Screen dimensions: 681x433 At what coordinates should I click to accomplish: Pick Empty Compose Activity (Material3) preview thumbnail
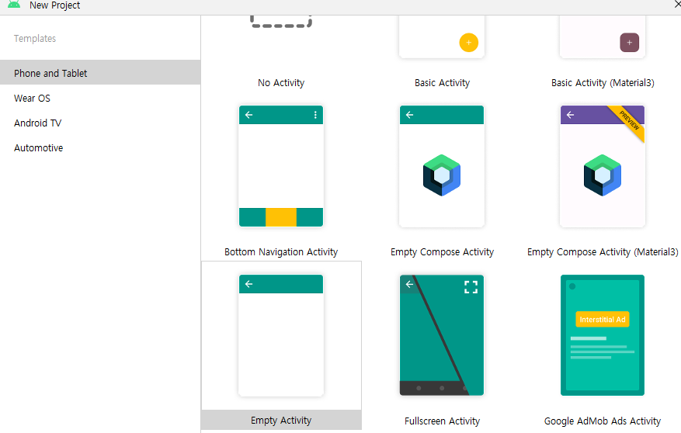603,166
